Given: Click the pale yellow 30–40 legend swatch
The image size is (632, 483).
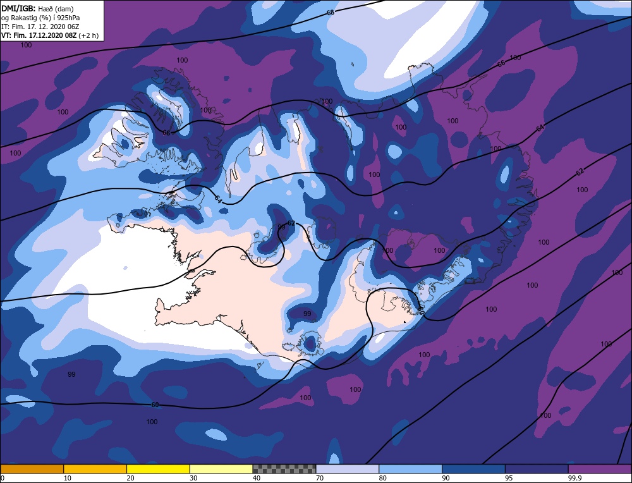Looking at the screenshot, I should click(x=221, y=468).
